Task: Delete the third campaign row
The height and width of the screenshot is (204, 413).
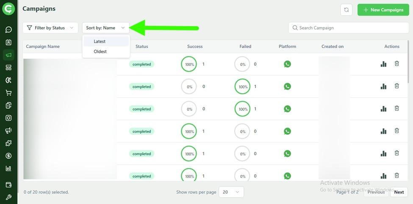Action: pyautogui.click(x=396, y=108)
